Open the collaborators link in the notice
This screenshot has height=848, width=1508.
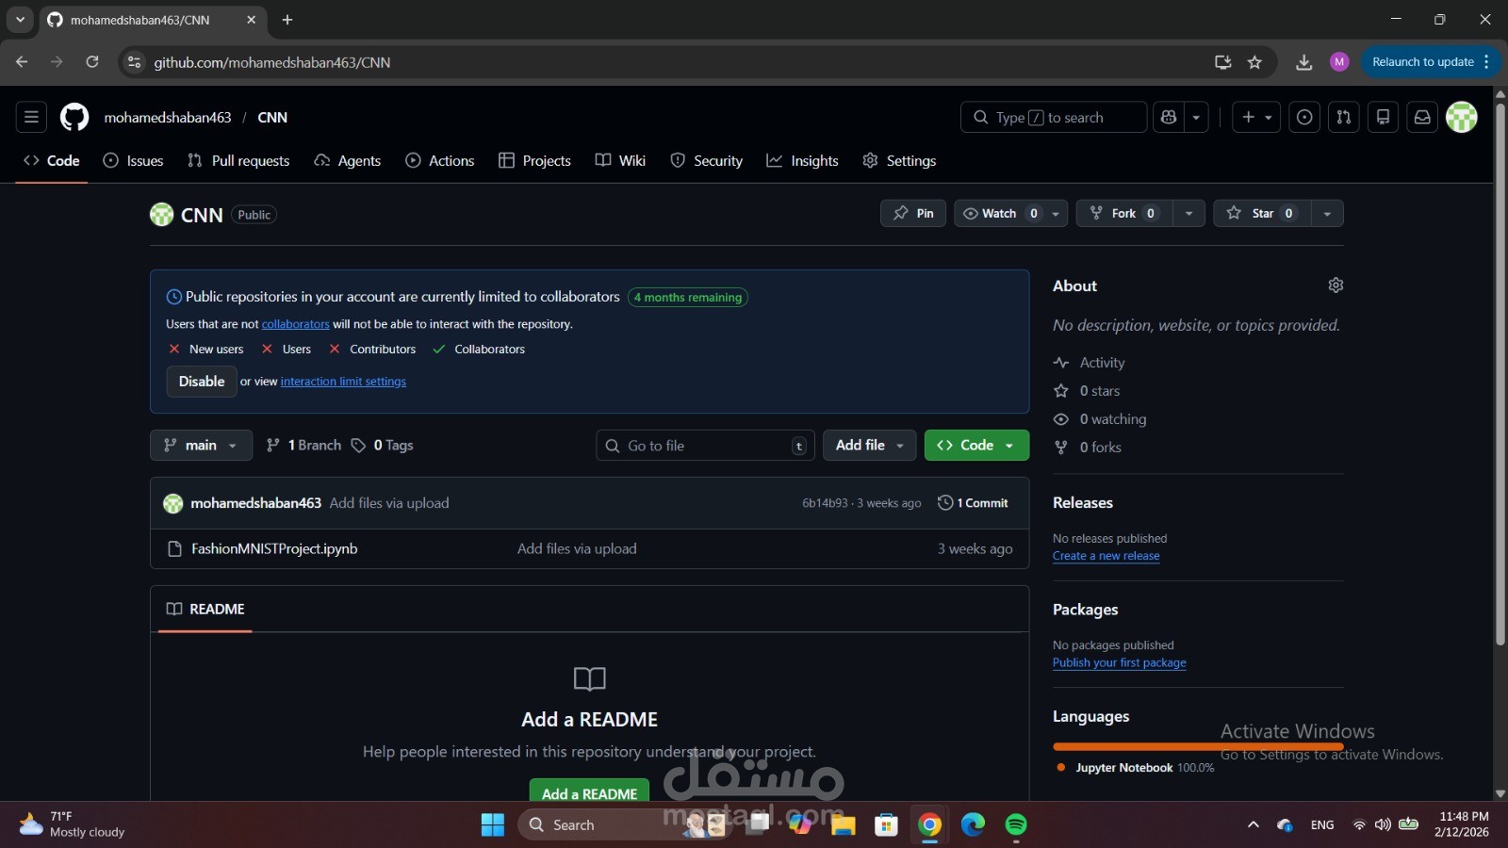pos(296,324)
